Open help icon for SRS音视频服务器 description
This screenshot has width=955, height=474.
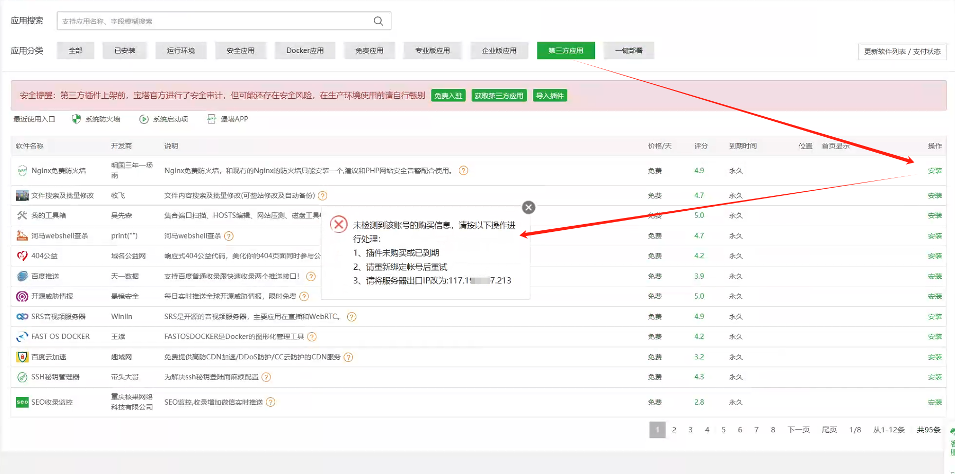(352, 317)
